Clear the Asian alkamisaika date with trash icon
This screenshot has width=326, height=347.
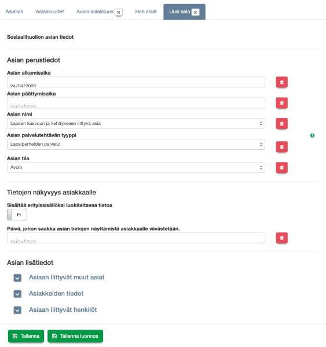click(281, 82)
